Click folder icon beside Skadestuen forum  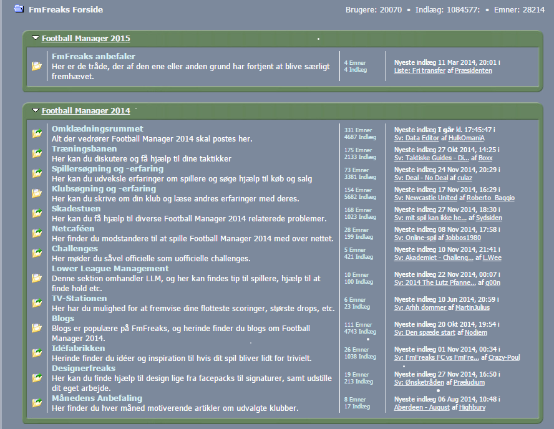tap(37, 213)
